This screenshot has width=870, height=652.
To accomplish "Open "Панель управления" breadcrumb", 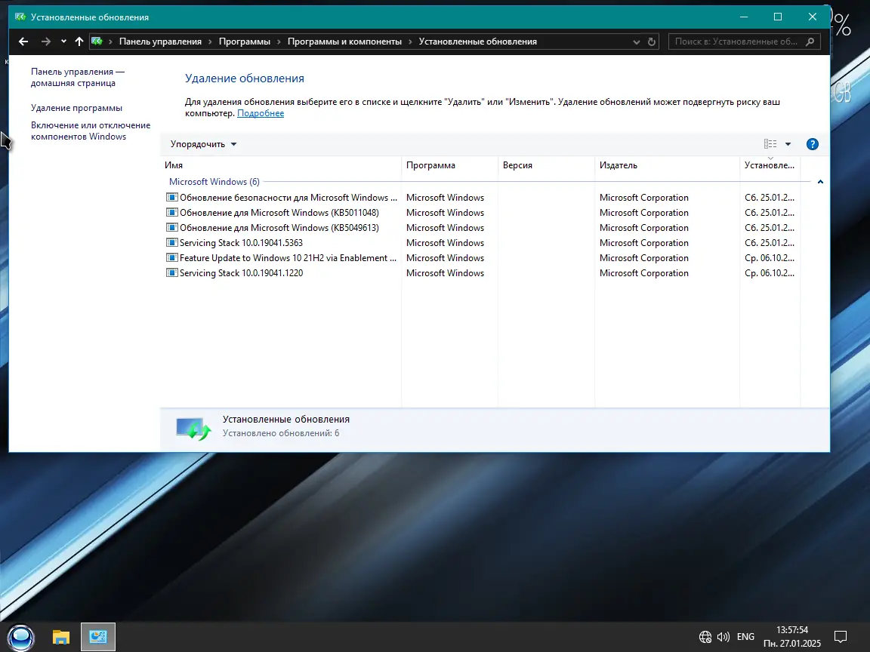I will click(160, 42).
